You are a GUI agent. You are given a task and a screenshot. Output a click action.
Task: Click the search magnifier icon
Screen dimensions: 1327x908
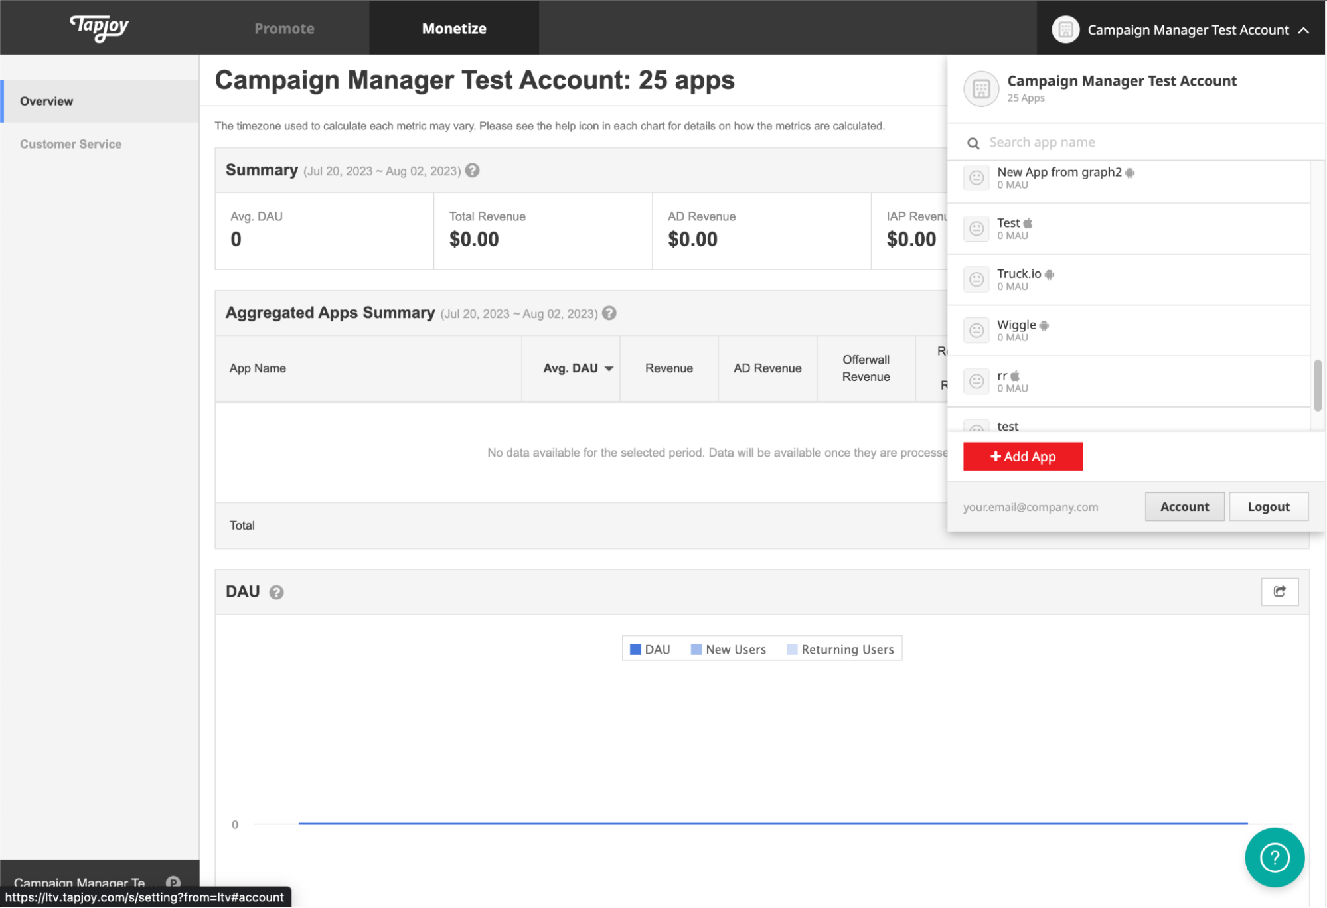tap(973, 143)
